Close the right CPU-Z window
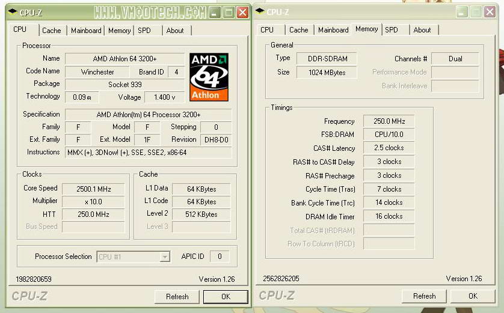This screenshot has width=504, height=313. tap(490, 12)
